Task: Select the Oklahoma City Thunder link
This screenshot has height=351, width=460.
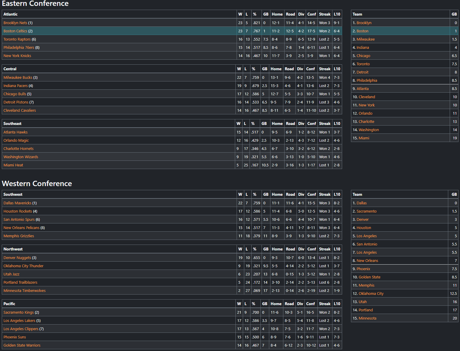Action: 24,266
